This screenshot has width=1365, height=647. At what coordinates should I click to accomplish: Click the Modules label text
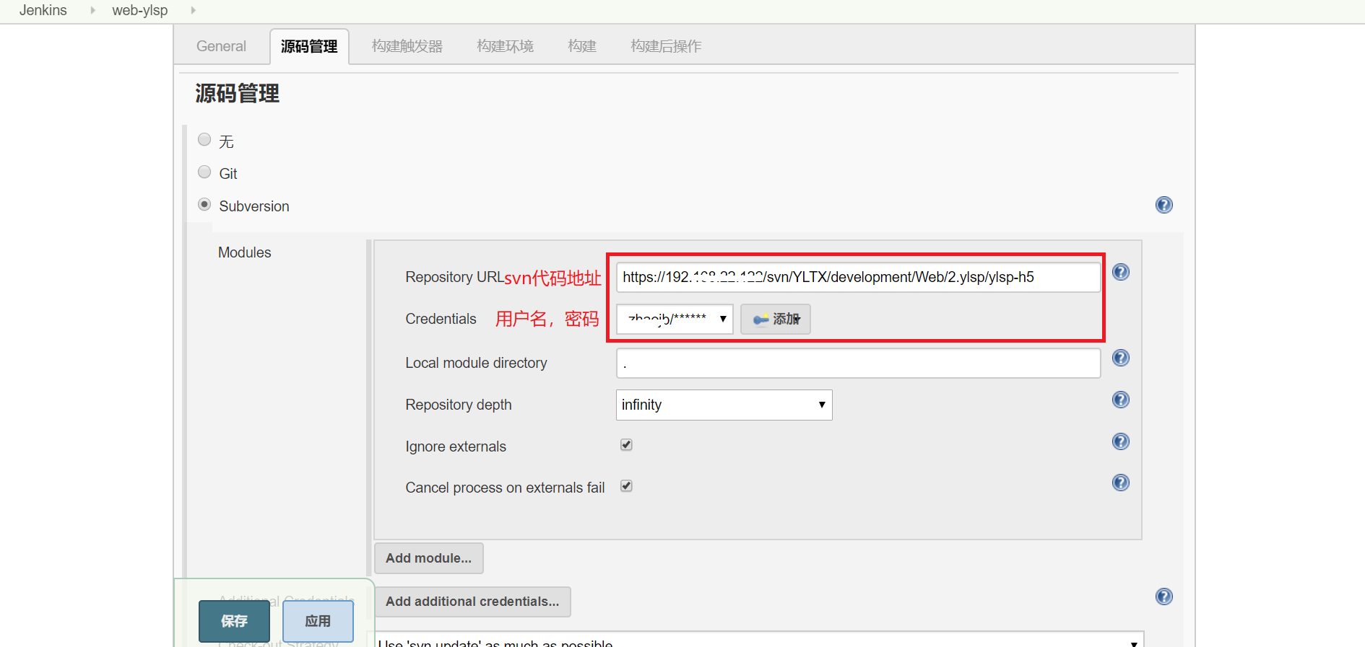[x=245, y=252]
